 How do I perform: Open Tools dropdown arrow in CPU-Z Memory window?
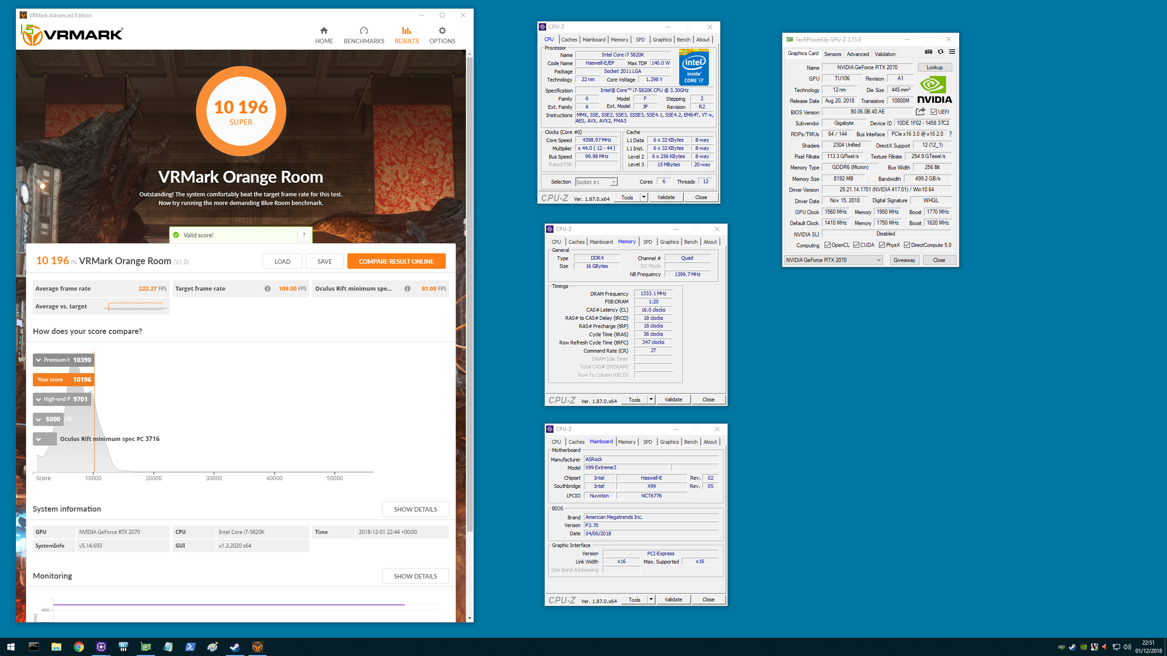pyautogui.click(x=651, y=400)
